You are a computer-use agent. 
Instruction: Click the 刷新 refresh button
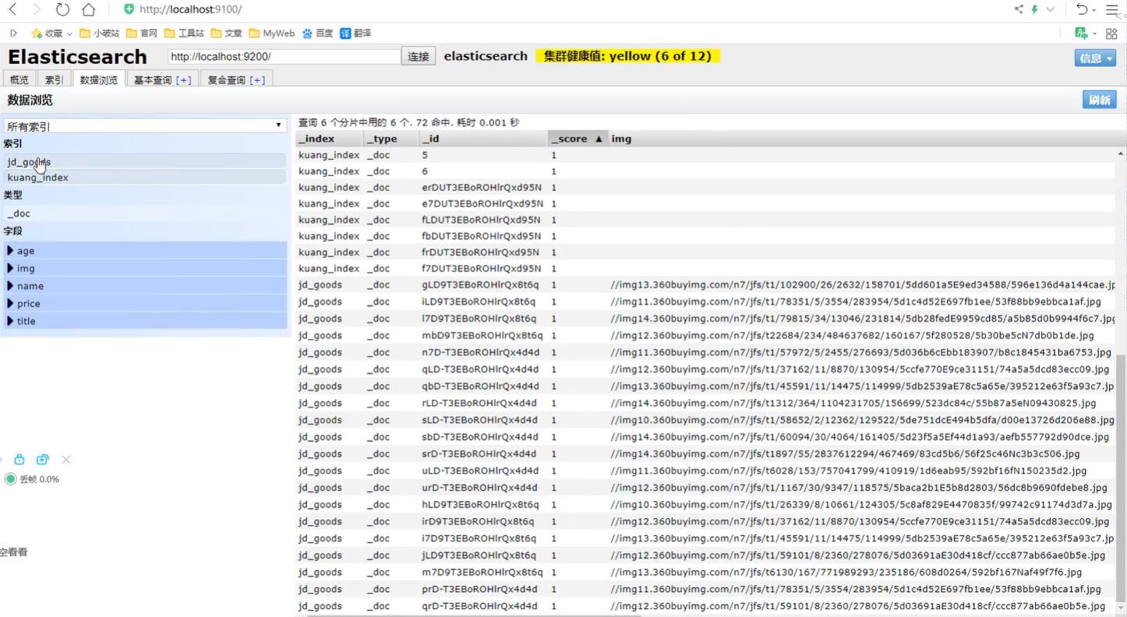pos(1099,100)
